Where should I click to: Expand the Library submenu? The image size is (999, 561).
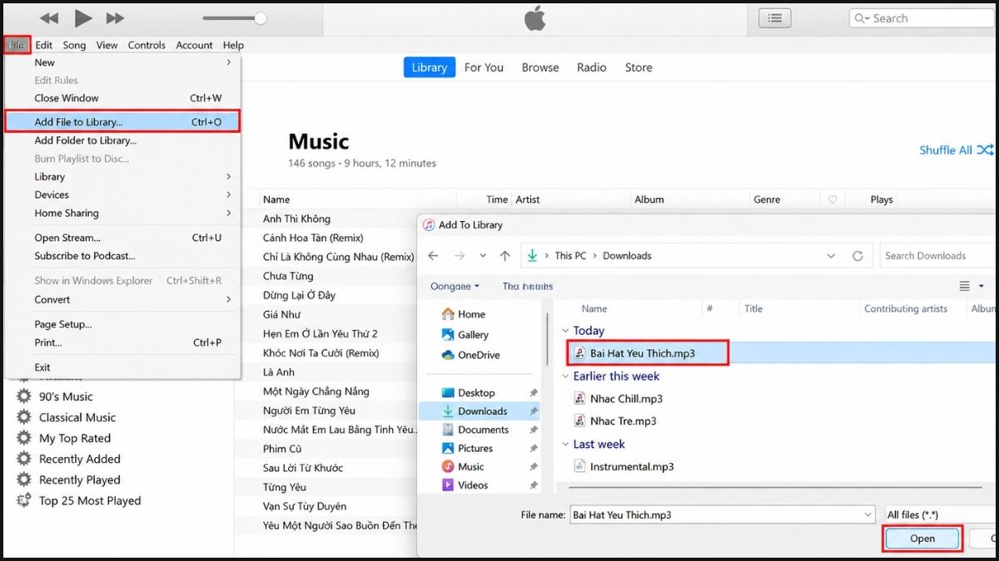[x=122, y=176]
